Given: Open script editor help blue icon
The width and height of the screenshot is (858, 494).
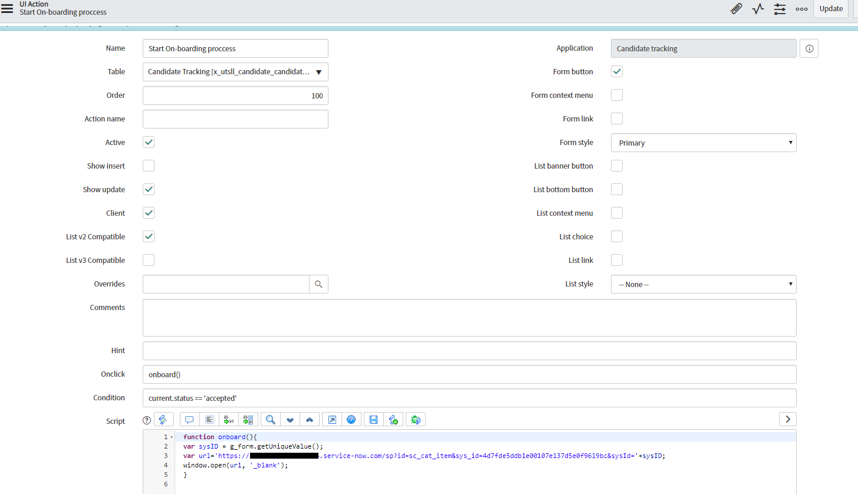Looking at the screenshot, I should click(x=351, y=420).
